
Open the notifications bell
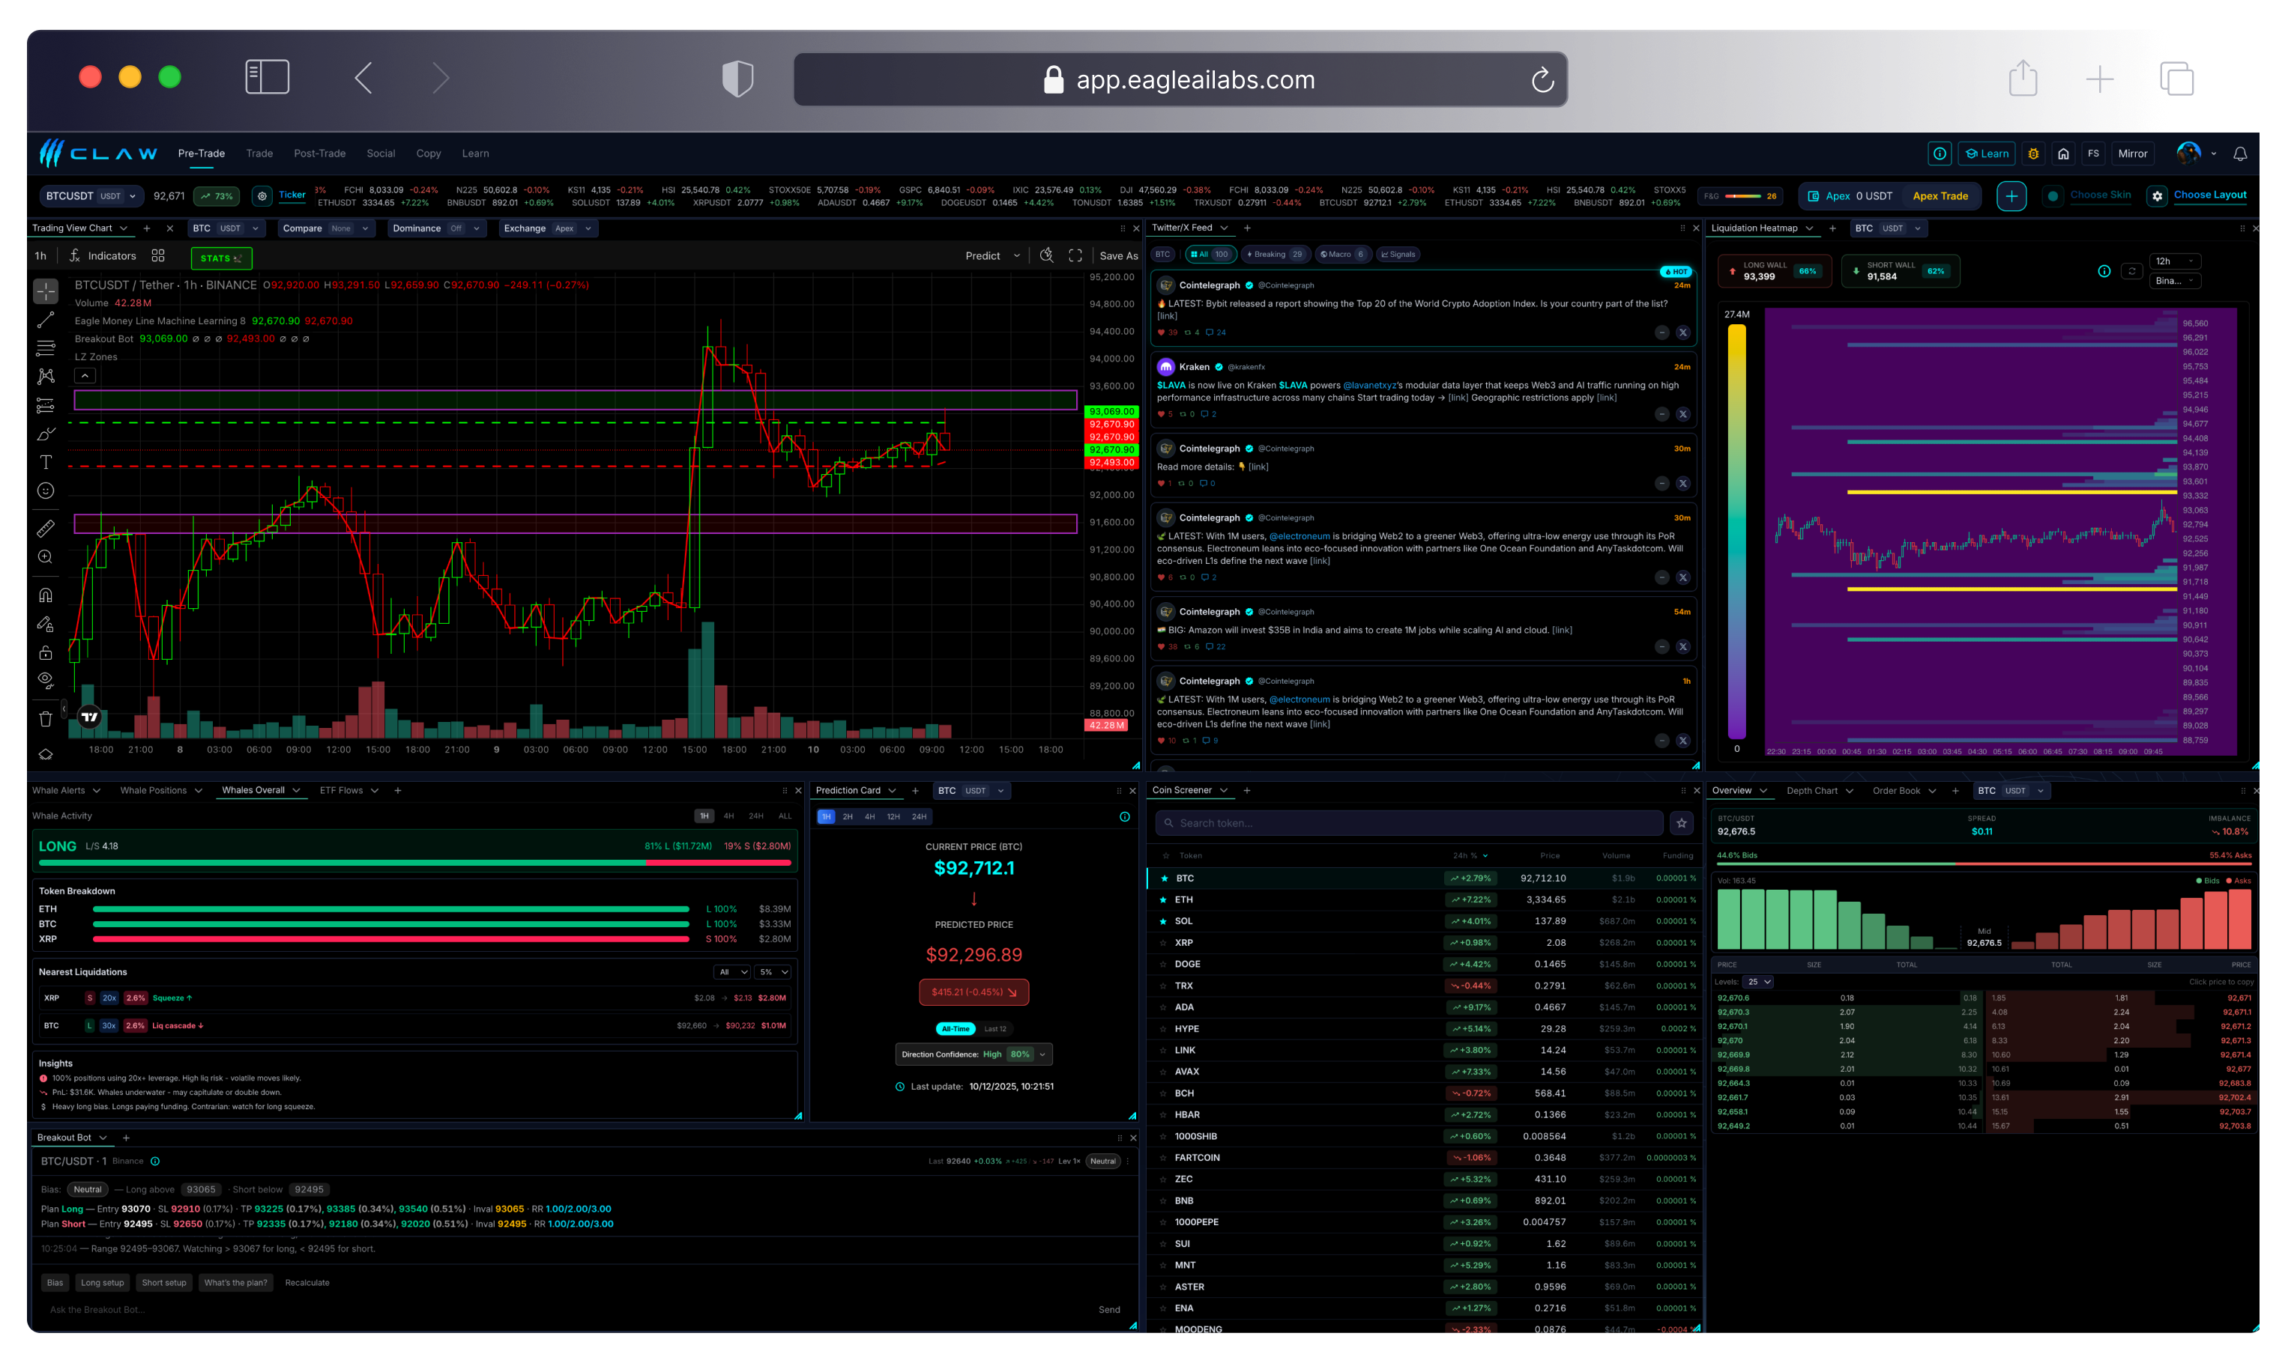tap(2239, 154)
